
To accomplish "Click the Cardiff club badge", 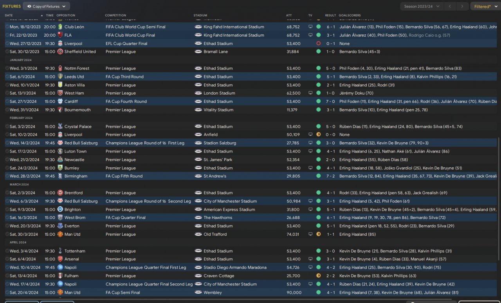I will pos(60,101).
